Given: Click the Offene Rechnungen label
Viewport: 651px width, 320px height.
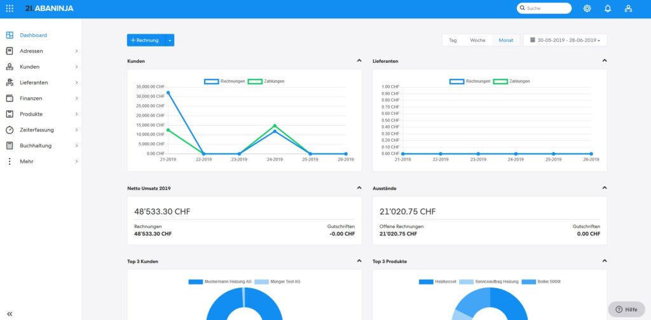Looking at the screenshot, I should tap(402, 226).
